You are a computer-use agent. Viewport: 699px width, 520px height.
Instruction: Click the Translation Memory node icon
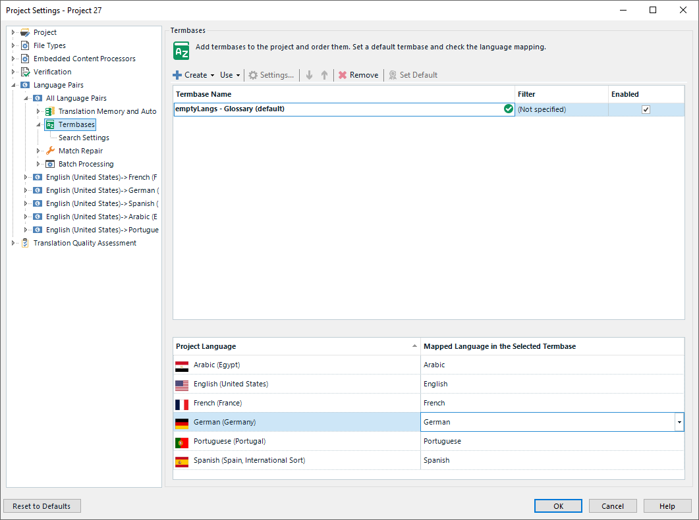[50, 111]
